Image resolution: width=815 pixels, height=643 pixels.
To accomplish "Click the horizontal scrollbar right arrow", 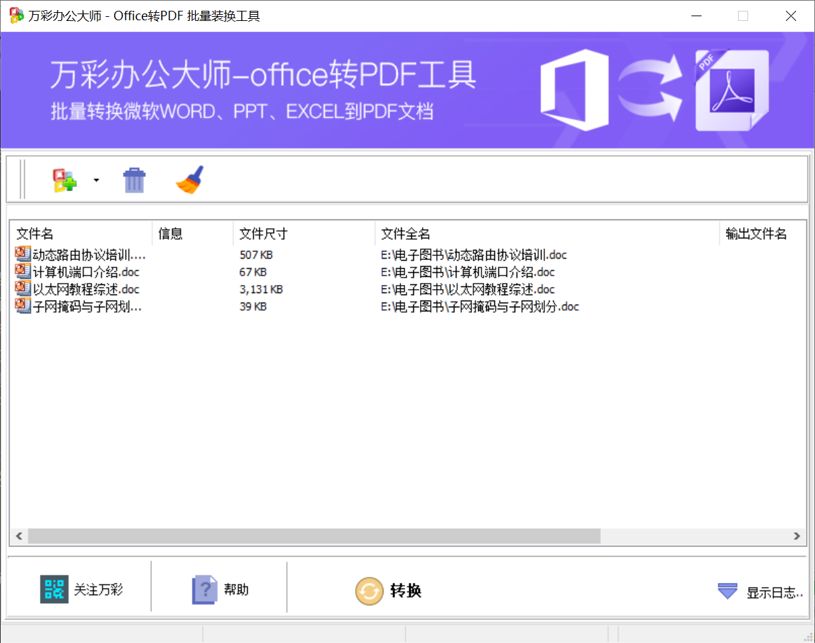I will (x=797, y=536).
